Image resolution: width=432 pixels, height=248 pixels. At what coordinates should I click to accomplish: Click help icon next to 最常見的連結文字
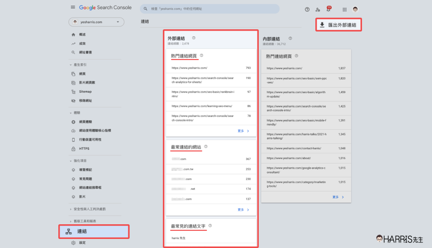(x=210, y=226)
